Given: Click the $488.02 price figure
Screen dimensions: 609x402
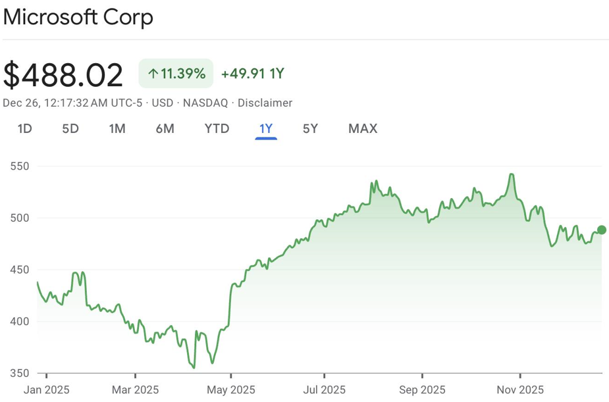Looking at the screenshot, I should pyautogui.click(x=63, y=75).
